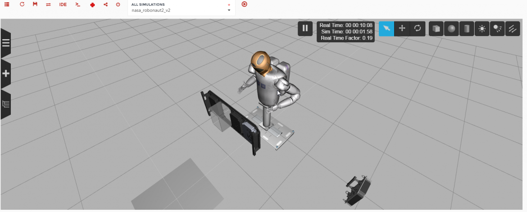Click the red circled play icon
The height and width of the screenshot is (212, 527).
point(244,5)
